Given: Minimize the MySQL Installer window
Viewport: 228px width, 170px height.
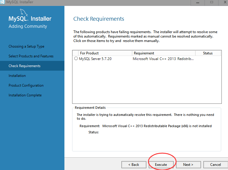Looking at the screenshot, I should tap(198, 2).
